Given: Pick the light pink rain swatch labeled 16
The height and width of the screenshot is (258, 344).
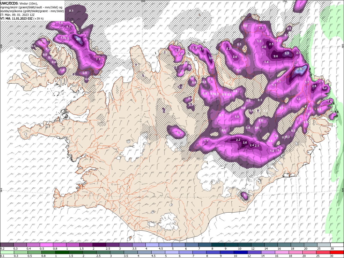Looking at the screenshot, I should tap(282, 252).
